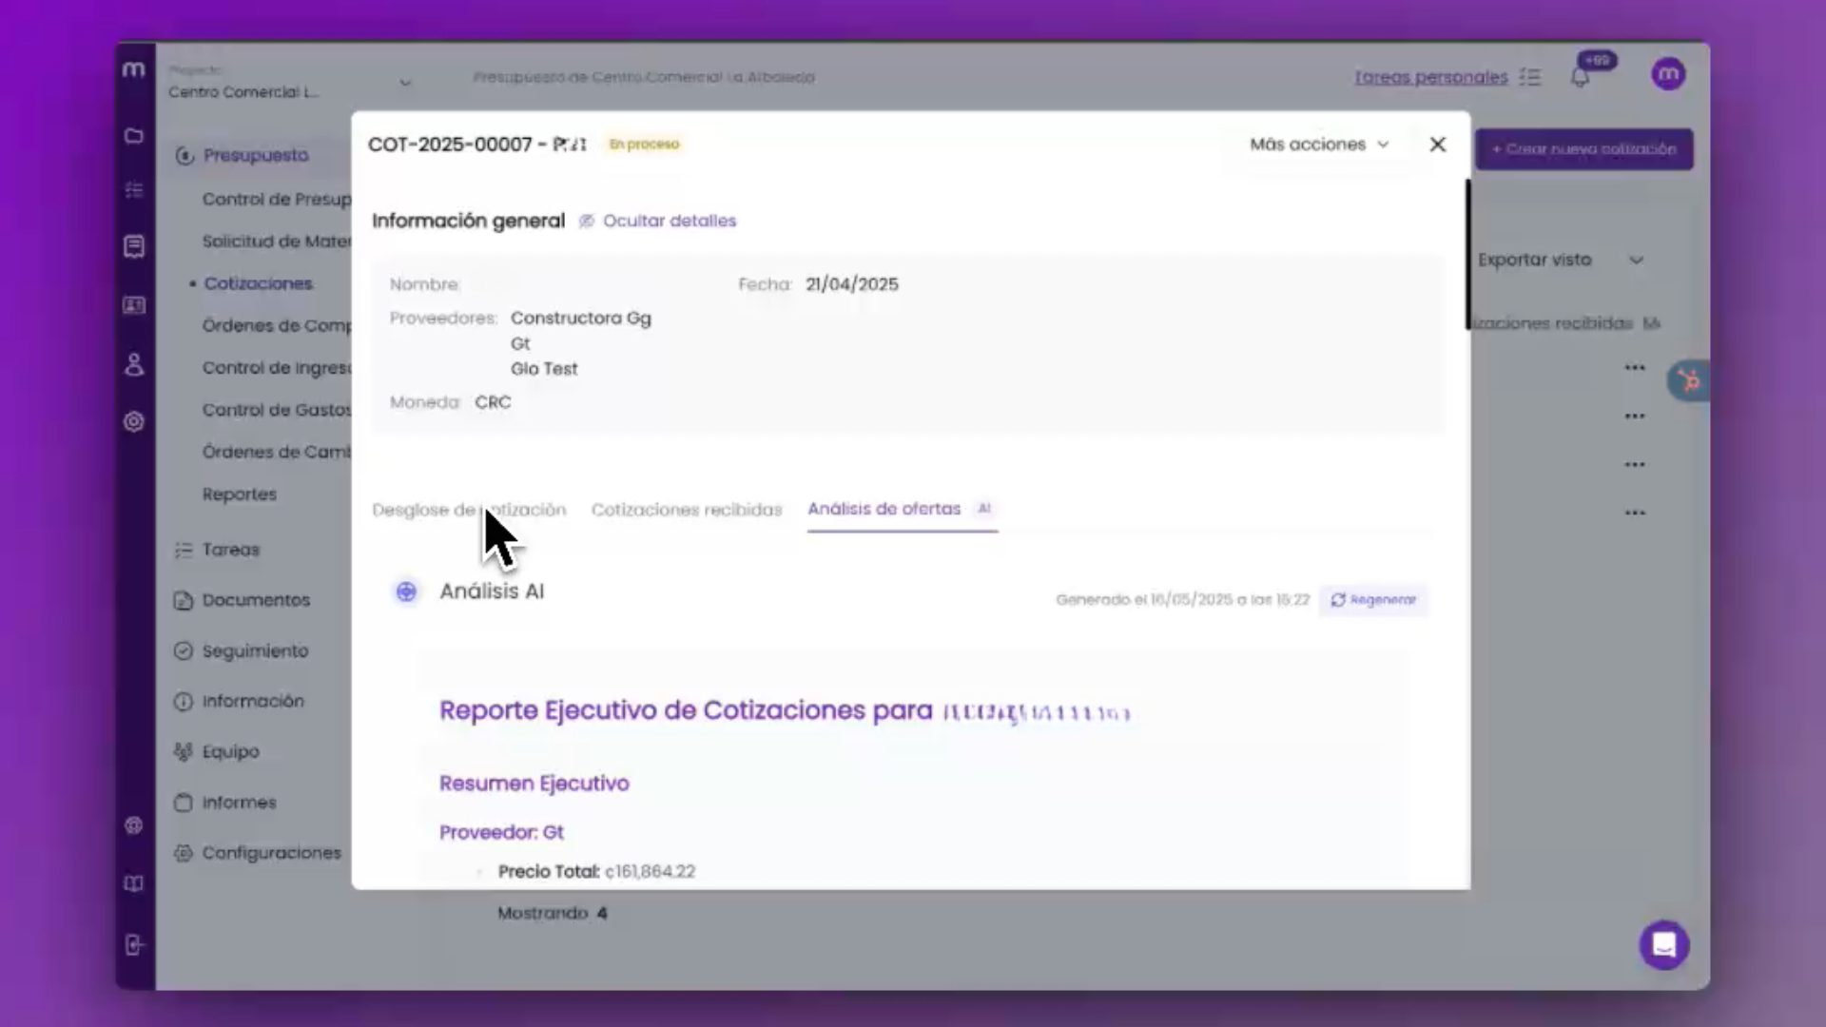
Task: Click the ID card icon in the left rail
Action: [x=134, y=305]
